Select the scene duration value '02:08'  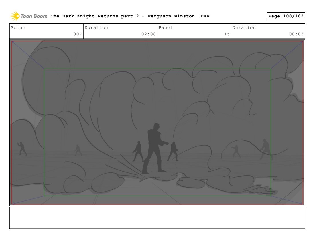tap(149, 34)
